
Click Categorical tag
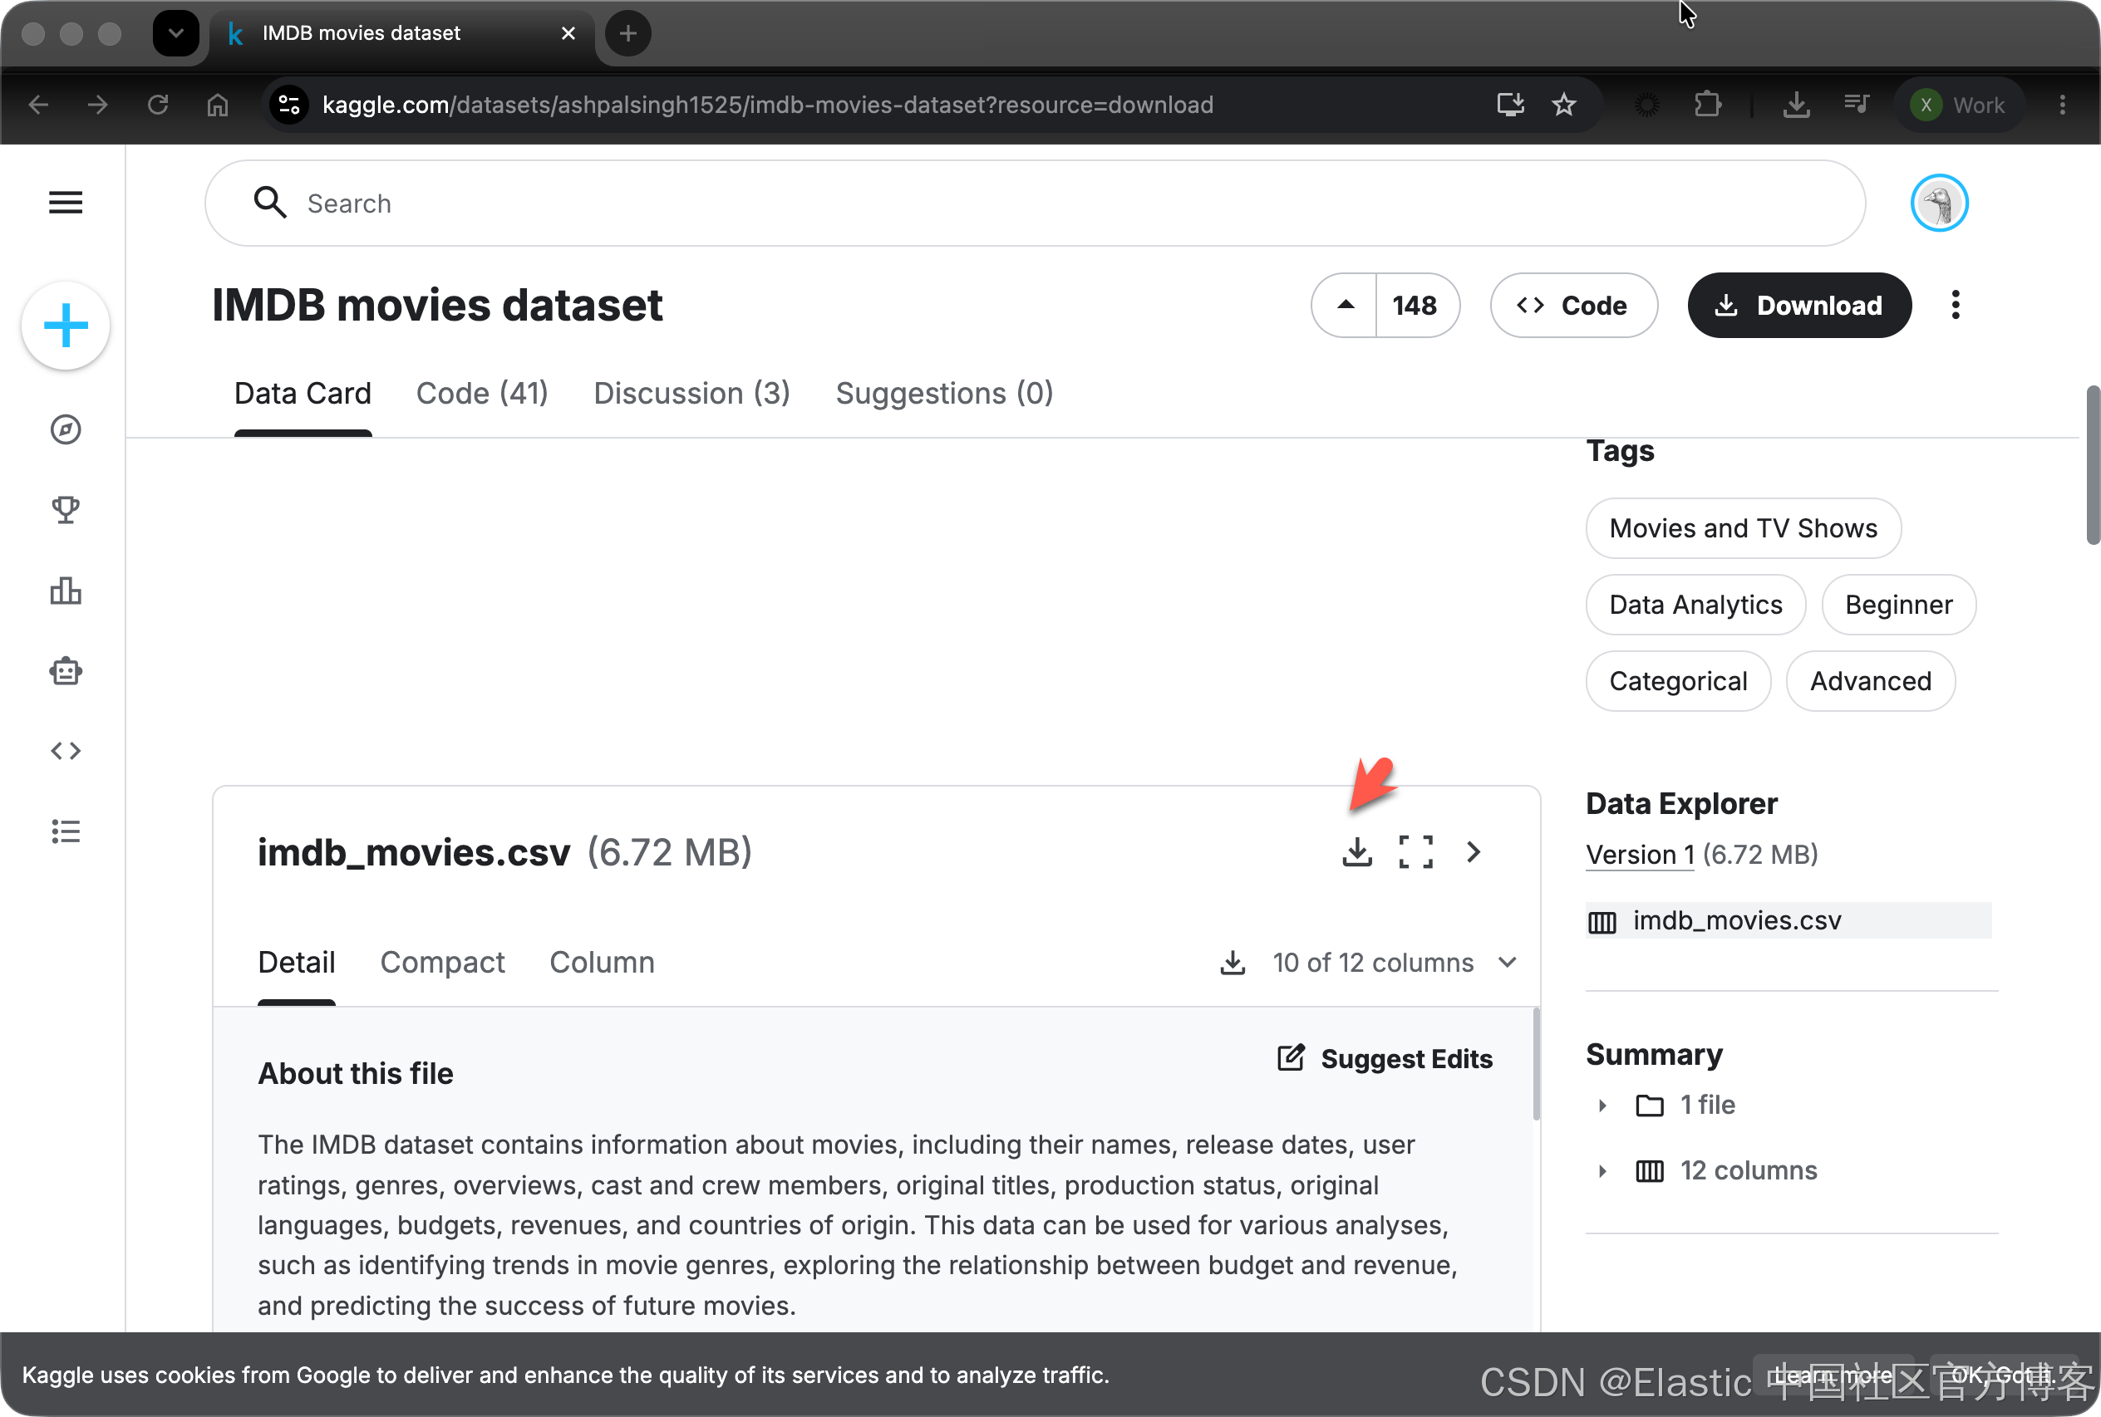[x=1678, y=681]
